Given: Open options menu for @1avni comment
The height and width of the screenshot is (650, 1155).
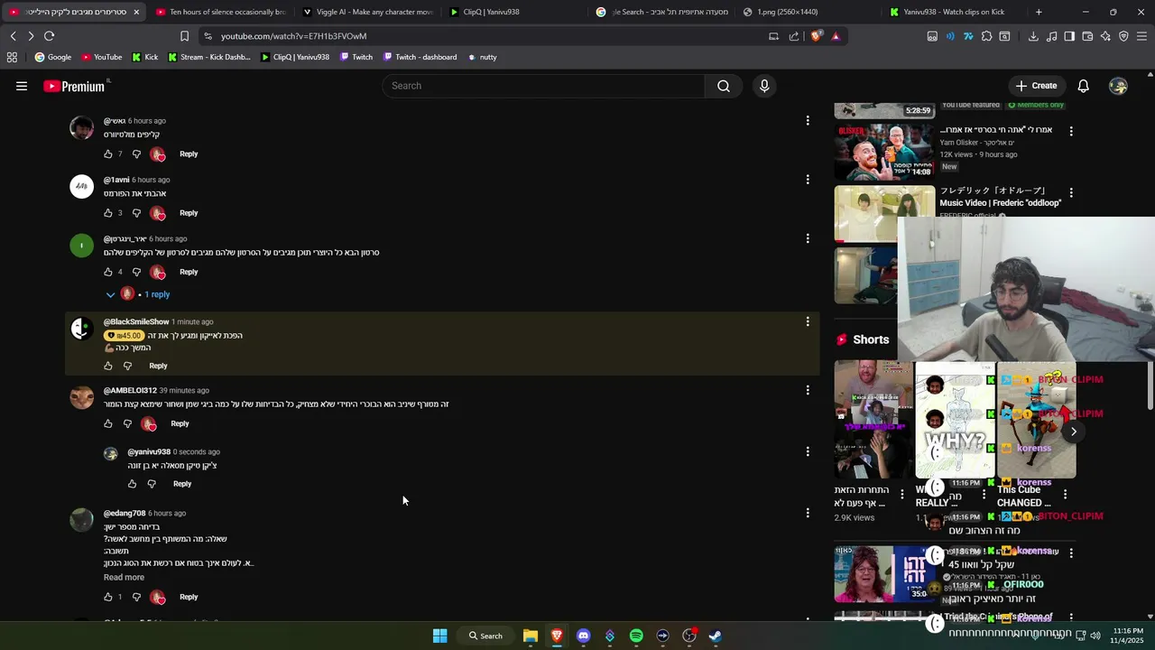Looking at the screenshot, I should (x=808, y=180).
